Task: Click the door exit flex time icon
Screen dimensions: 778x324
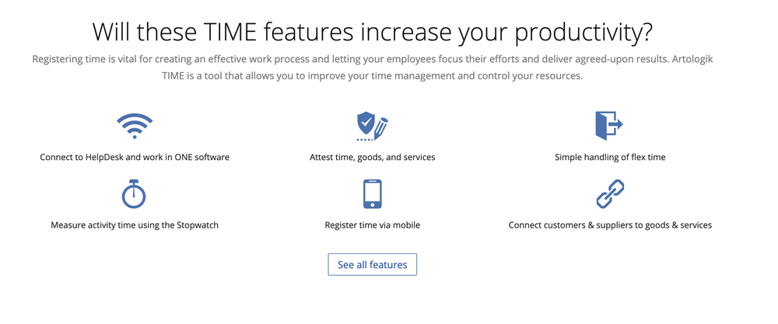Action: [609, 125]
